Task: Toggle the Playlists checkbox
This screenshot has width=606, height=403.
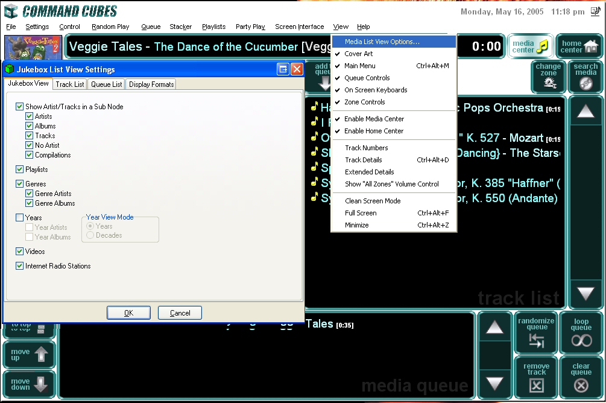Action: (20, 170)
